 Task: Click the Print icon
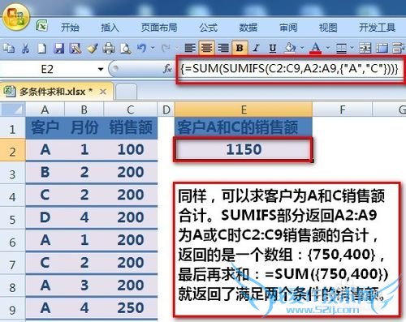(109, 49)
